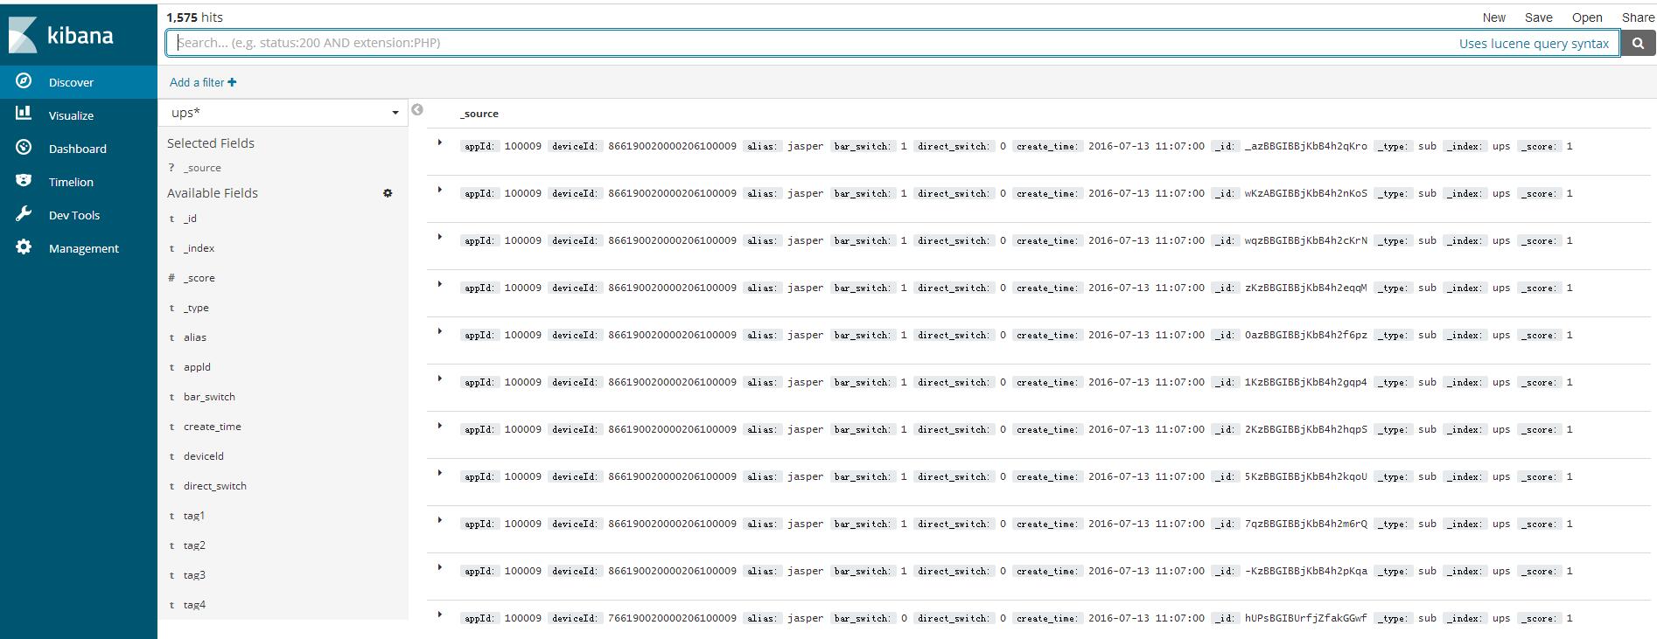Collapse the field sidebar with arrow icon
This screenshot has width=1657, height=639.
tap(417, 109)
